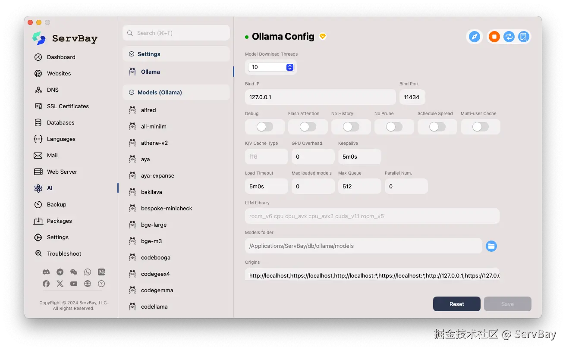This screenshot has width=566, height=350.
Task: Click the llama icon beside codellama
Action: coord(132,306)
